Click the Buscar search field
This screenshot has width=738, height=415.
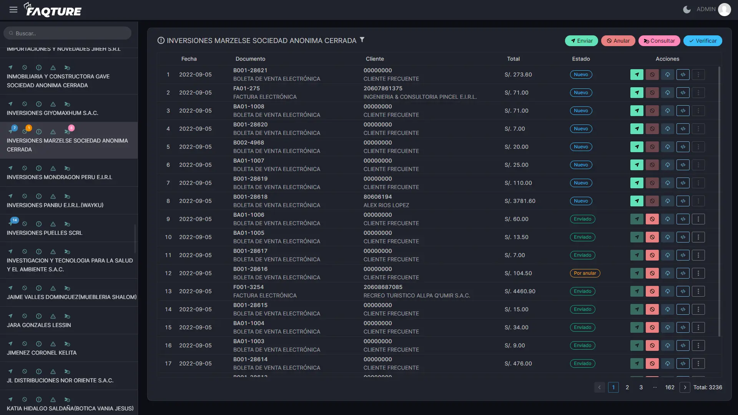(x=68, y=33)
